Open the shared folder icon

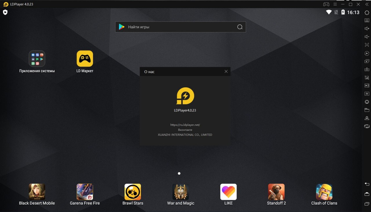[367, 110]
